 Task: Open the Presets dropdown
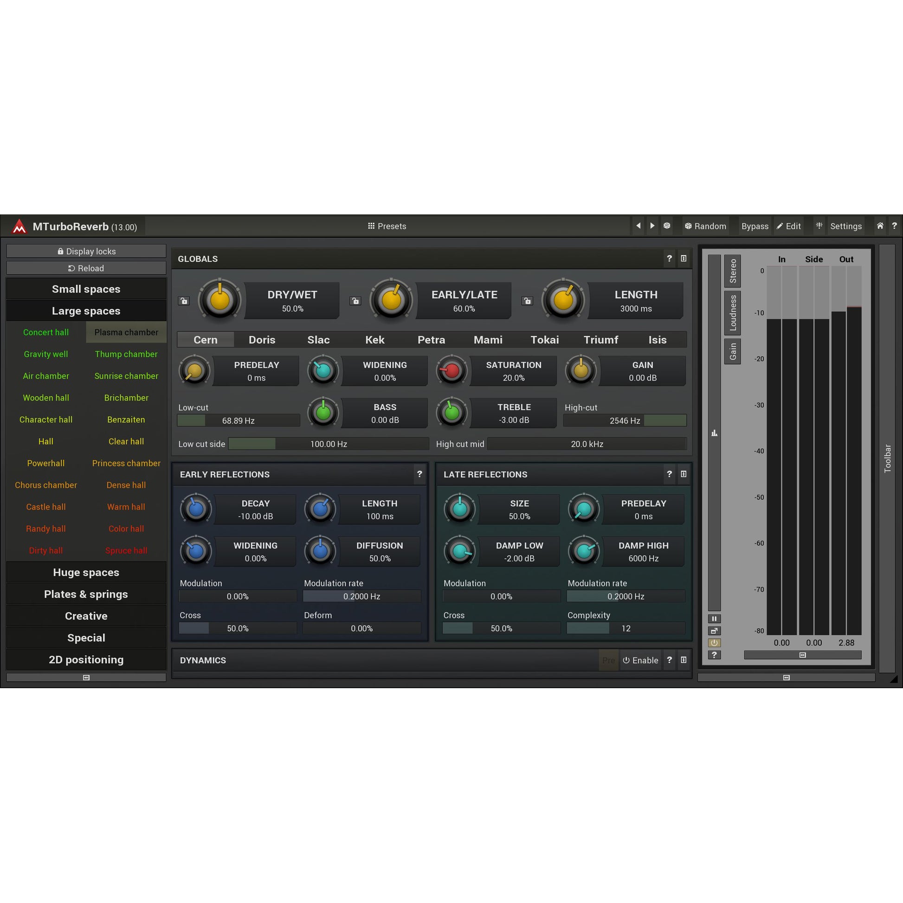387,226
